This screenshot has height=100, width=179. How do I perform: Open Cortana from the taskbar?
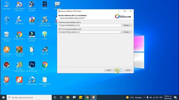coord(55,97)
